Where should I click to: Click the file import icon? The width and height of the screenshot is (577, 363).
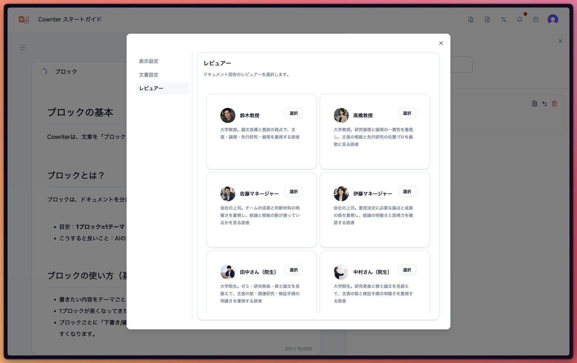point(487,19)
